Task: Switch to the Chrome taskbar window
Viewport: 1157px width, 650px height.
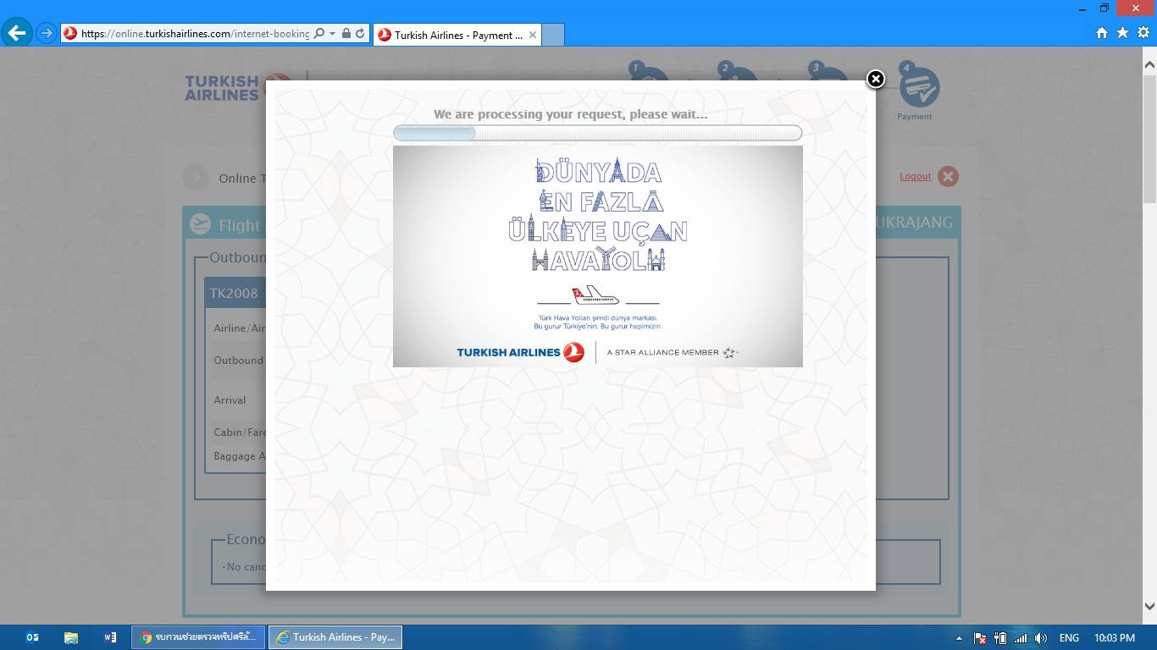Action: 198,637
